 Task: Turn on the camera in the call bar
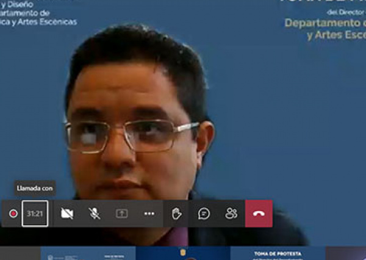click(x=67, y=214)
